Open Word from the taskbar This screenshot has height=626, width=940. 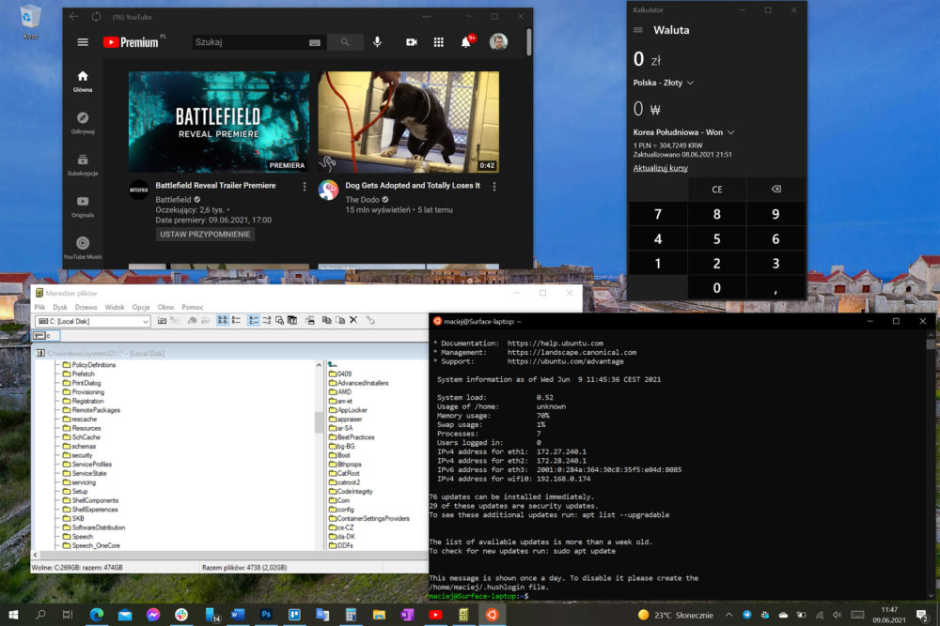(238, 615)
